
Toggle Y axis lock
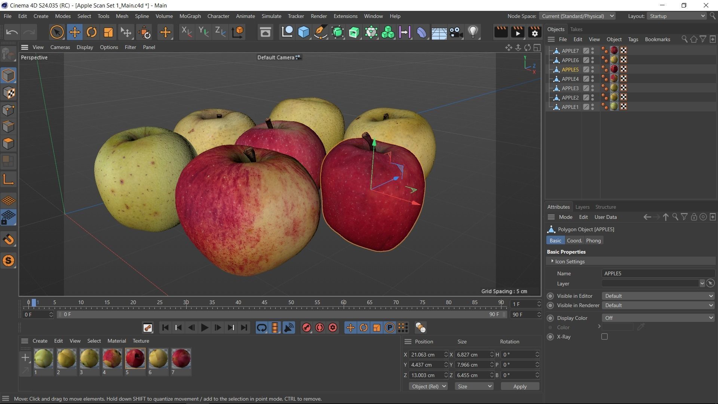pyautogui.click(x=203, y=32)
